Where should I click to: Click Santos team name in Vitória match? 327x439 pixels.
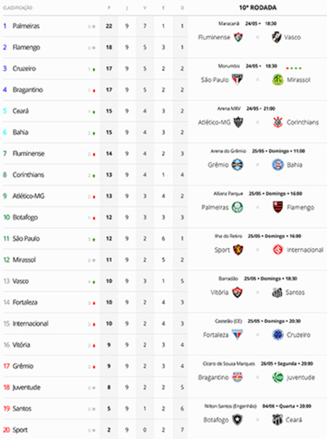(295, 292)
